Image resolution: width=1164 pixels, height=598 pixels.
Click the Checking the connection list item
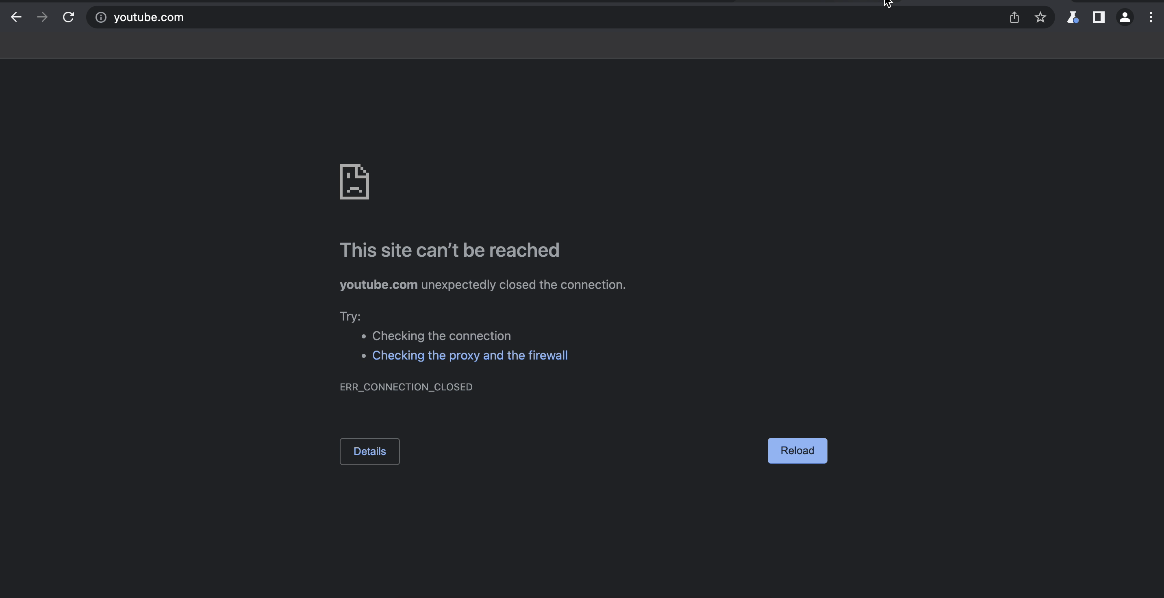tap(441, 336)
